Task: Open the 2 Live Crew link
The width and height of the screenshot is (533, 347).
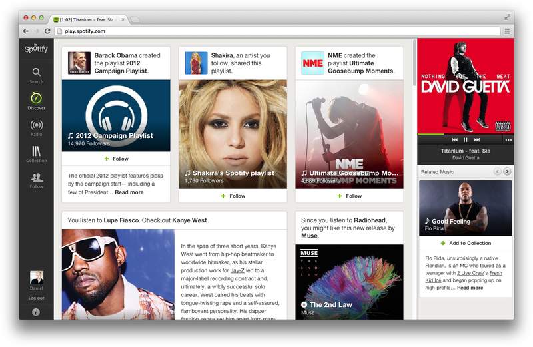Action: (470, 273)
